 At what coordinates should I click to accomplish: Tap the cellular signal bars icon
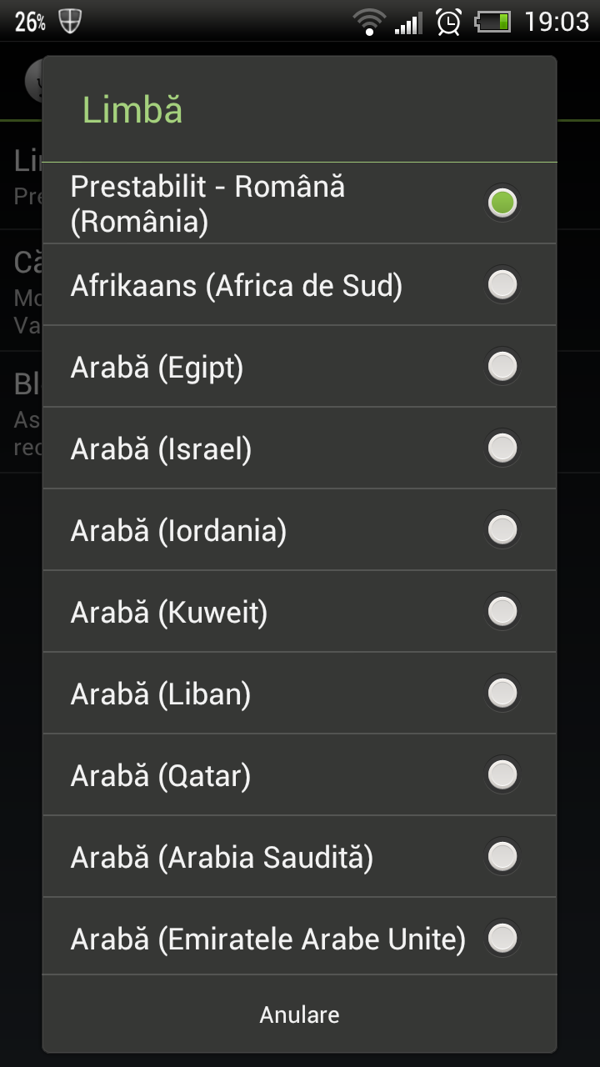click(x=408, y=23)
